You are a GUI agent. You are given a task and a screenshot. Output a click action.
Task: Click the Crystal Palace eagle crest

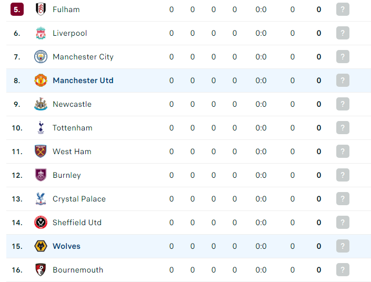pos(41,199)
